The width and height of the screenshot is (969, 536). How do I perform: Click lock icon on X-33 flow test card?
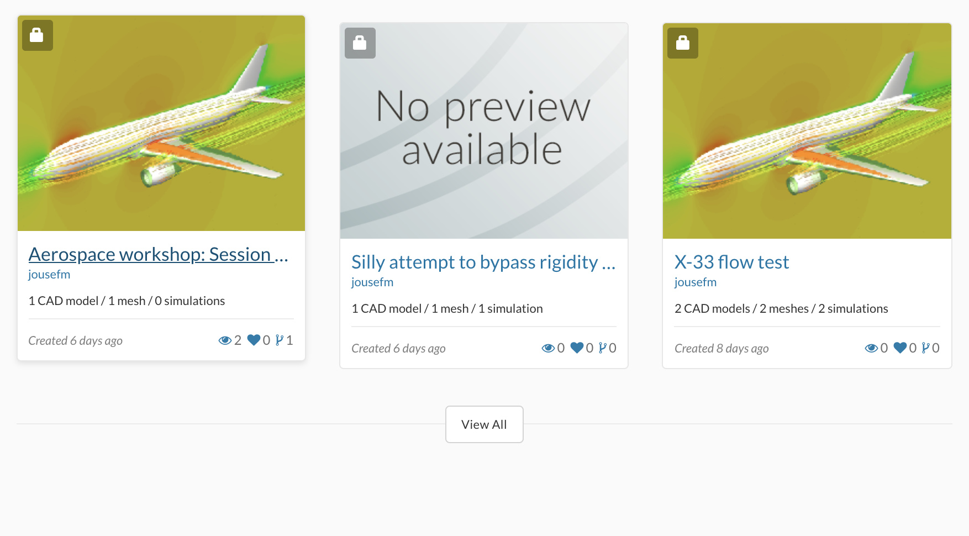(x=682, y=43)
